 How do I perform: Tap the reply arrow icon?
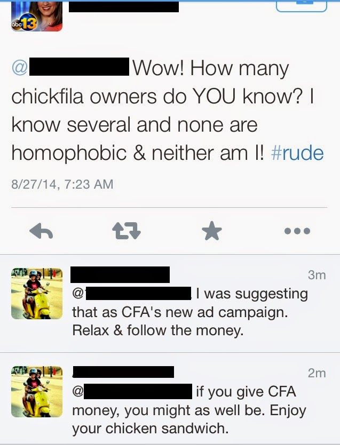click(41, 231)
